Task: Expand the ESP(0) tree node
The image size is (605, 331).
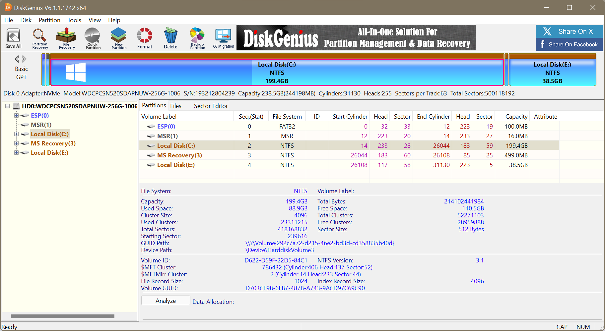Action: pyautogui.click(x=16, y=116)
